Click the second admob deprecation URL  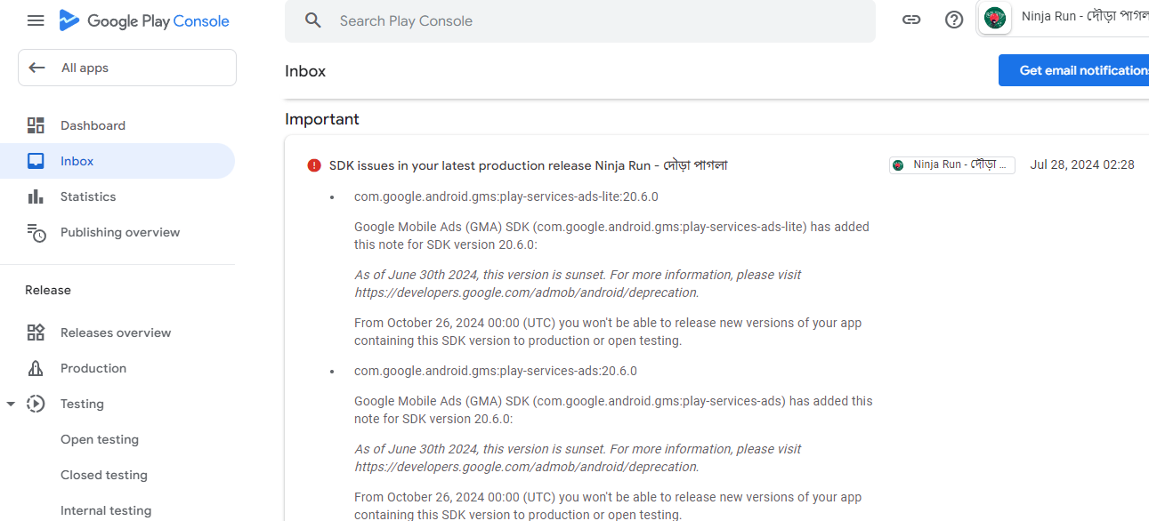526,467
